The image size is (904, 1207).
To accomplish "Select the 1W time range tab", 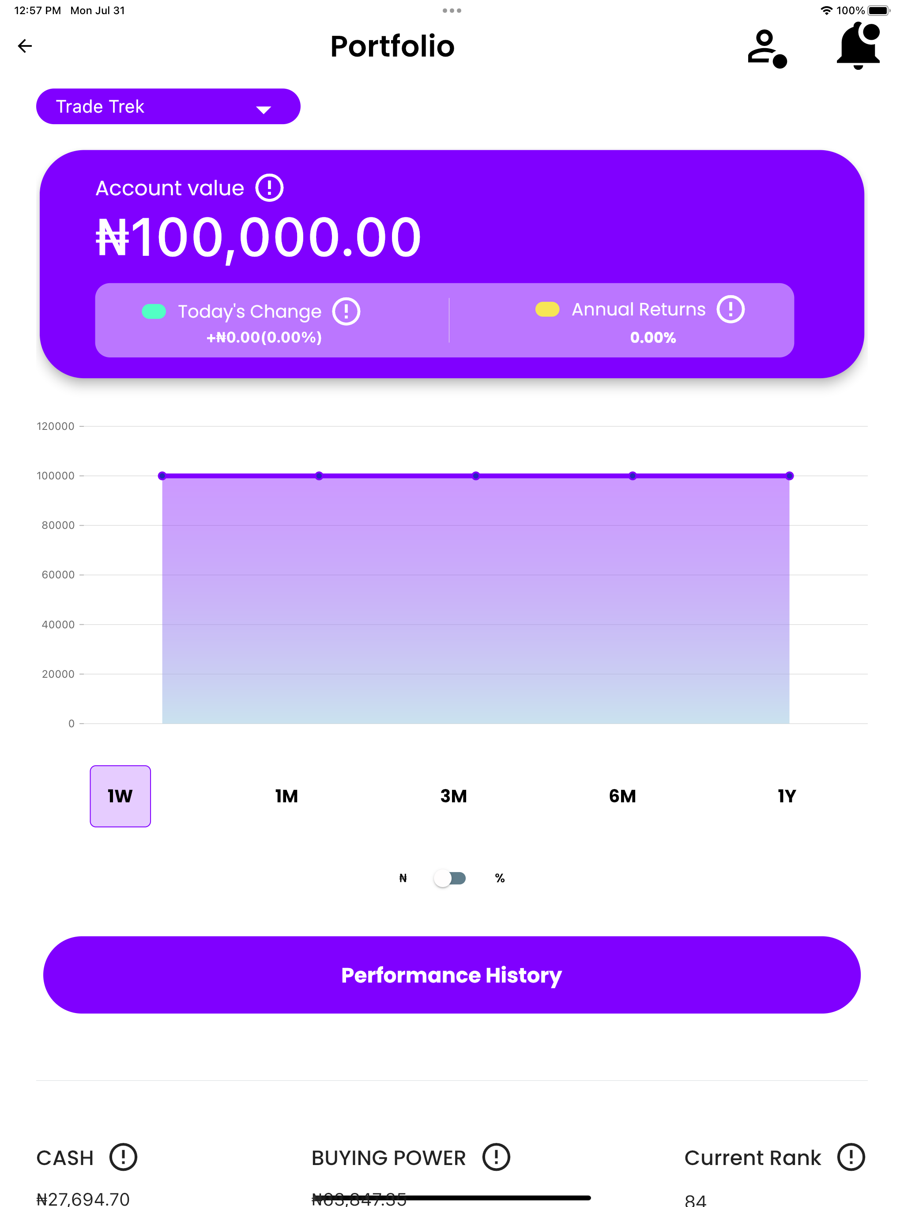I will pyautogui.click(x=120, y=796).
